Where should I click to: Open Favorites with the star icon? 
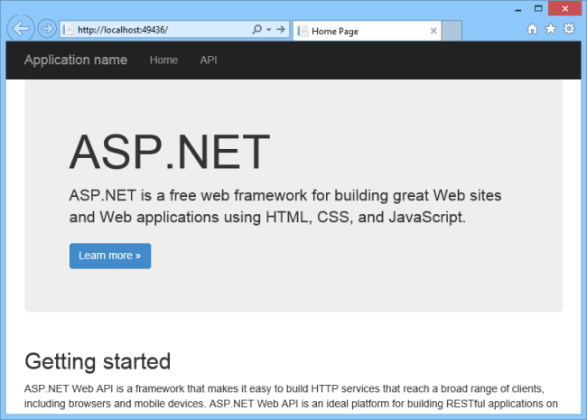(x=550, y=29)
